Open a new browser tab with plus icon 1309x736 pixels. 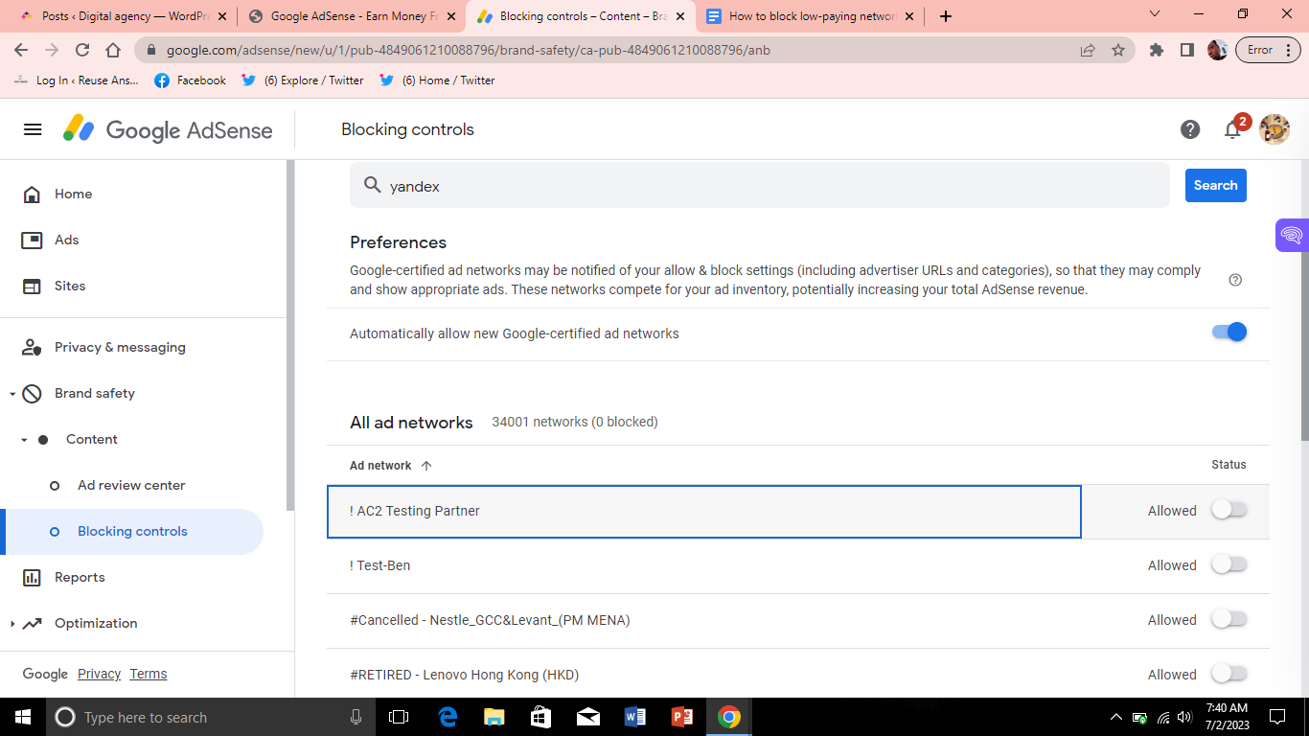pyautogui.click(x=946, y=16)
